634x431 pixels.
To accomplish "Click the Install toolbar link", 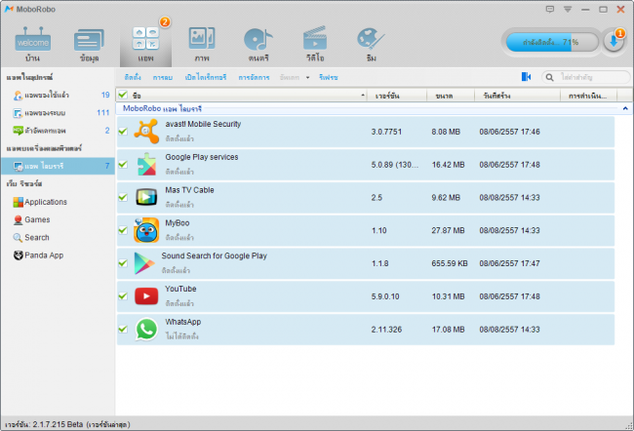I will [x=133, y=77].
